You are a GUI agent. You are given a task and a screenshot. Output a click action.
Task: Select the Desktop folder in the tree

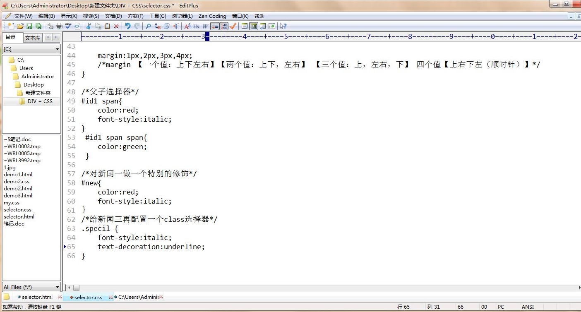tap(34, 84)
